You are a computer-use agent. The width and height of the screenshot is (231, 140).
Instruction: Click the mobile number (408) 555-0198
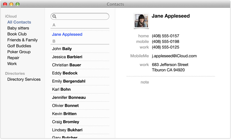pyautogui.click(x=165, y=42)
